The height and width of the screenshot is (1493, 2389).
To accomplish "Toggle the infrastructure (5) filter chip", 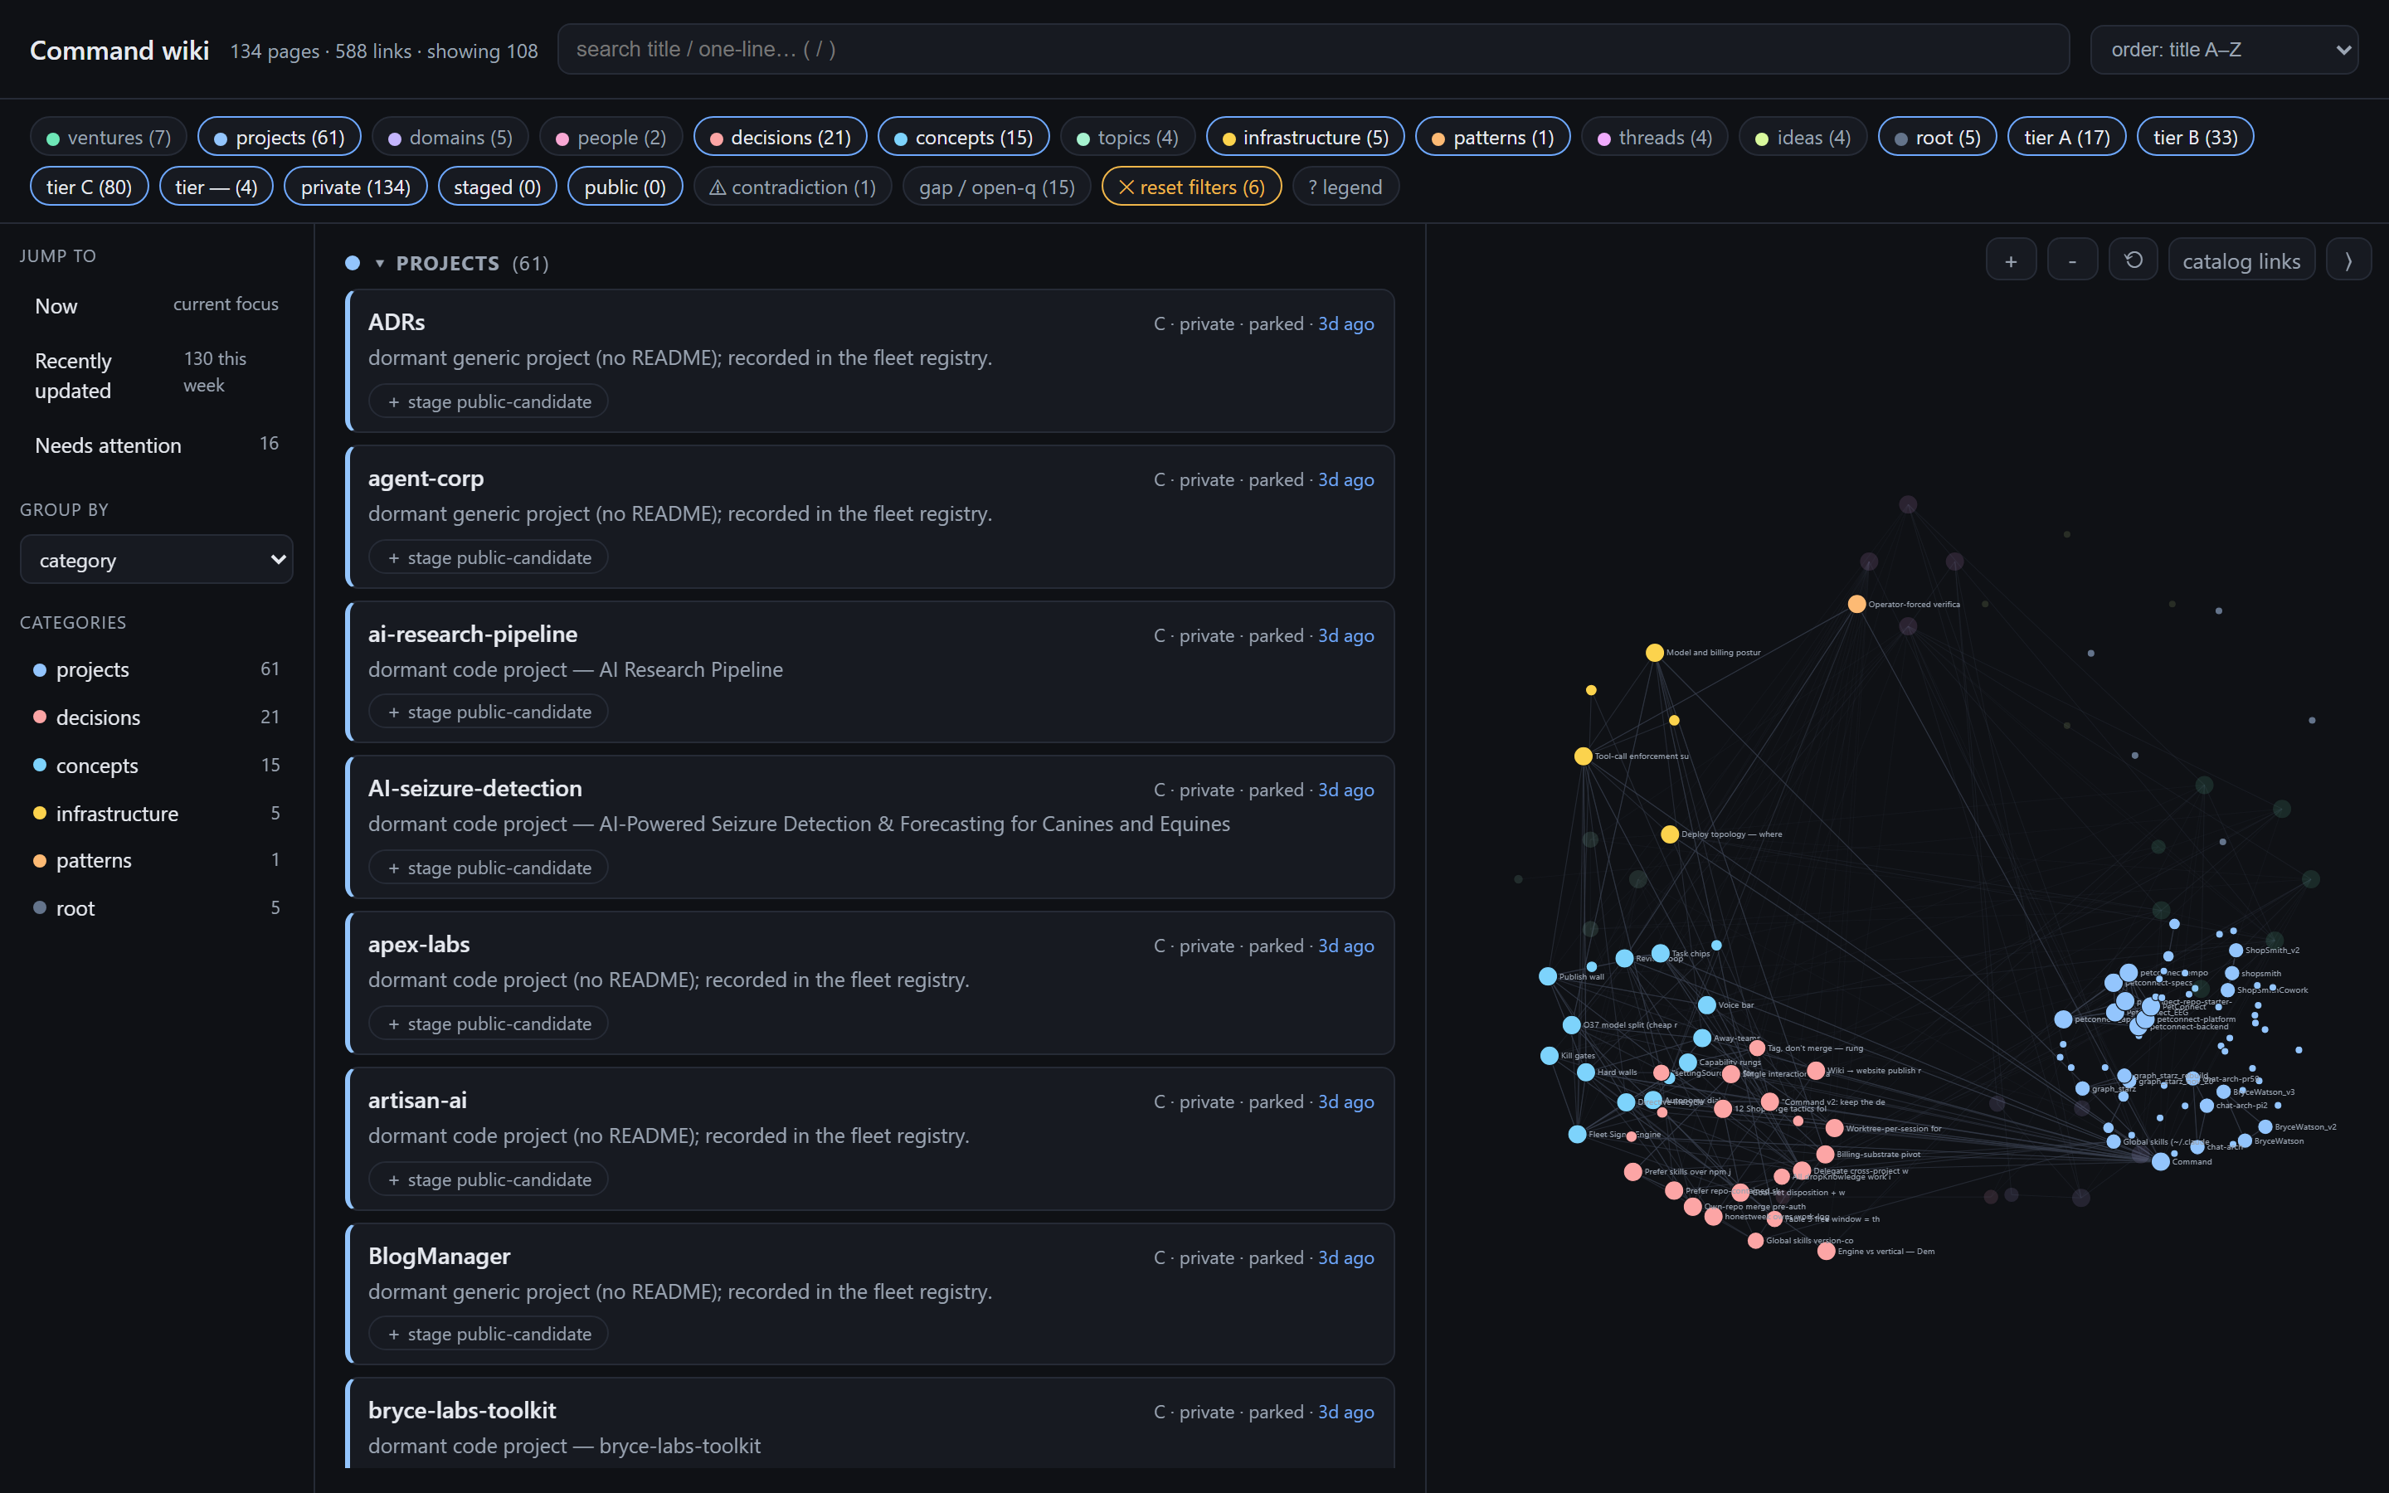I will [1305, 137].
